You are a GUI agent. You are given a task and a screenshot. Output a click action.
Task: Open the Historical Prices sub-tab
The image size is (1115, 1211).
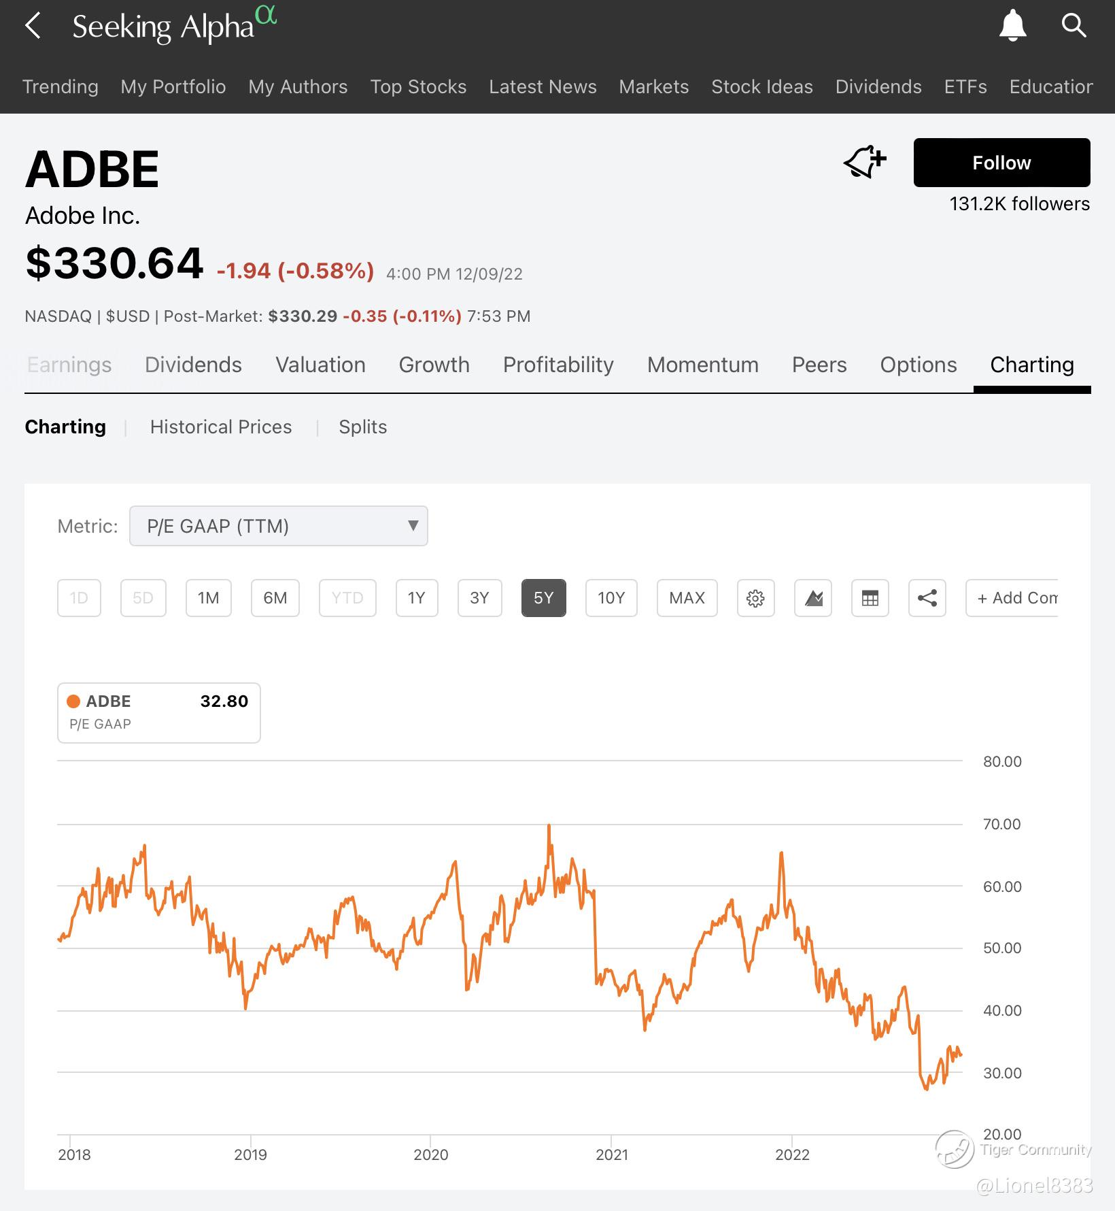[221, 427]
